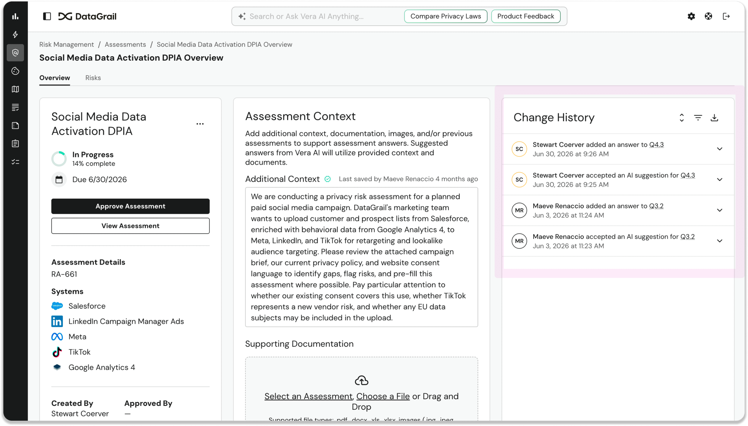Expand Maeve Renaccio added answer Q3.2 entry
This screenshot has height=426, width=748.
click(720, 210)
